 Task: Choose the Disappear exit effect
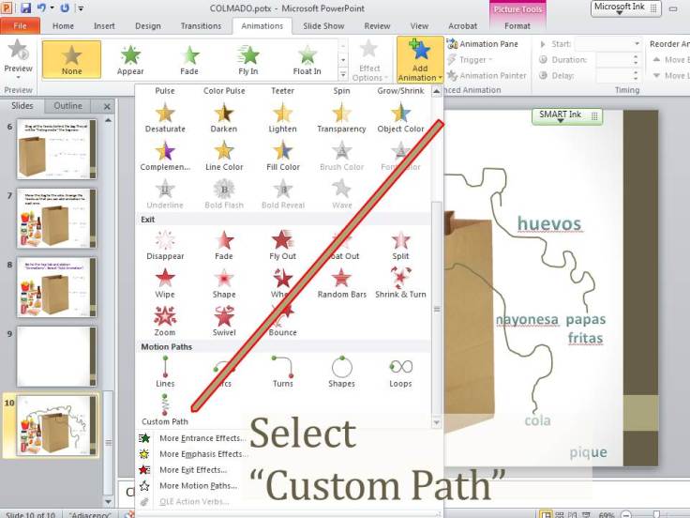click(165, 245)
